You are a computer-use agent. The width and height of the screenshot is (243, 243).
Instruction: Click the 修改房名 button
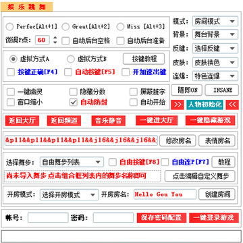click(178, 140)
